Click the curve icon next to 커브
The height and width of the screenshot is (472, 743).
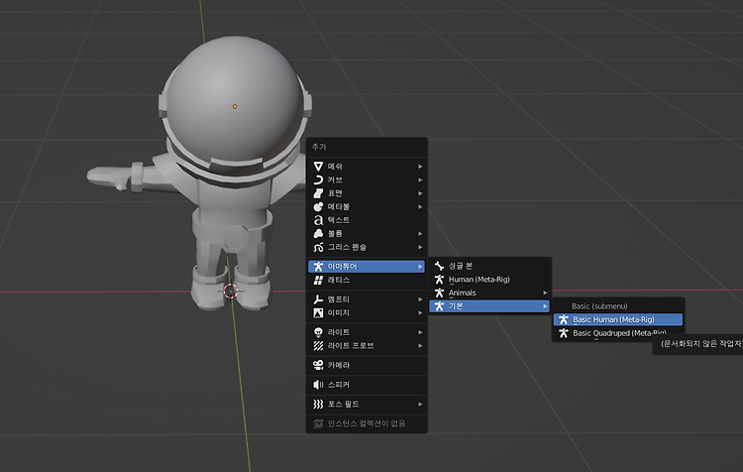coord(318,179)
